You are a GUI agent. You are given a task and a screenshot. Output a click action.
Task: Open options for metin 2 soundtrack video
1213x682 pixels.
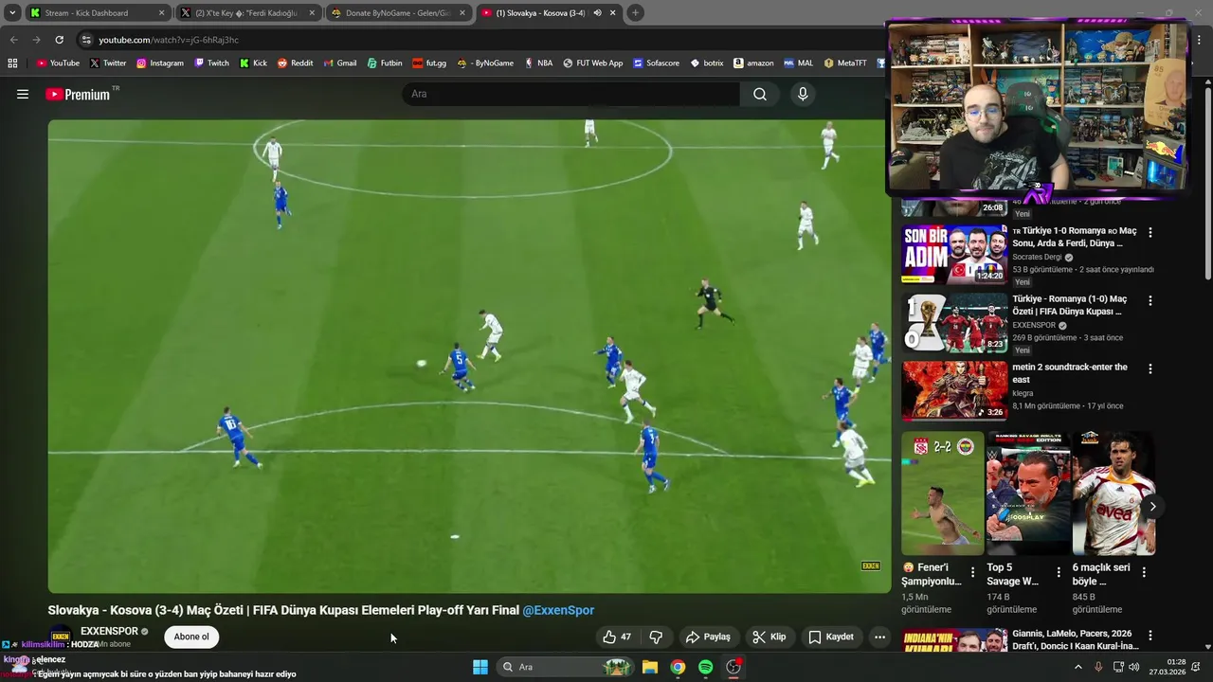[x=1150, y=368]
